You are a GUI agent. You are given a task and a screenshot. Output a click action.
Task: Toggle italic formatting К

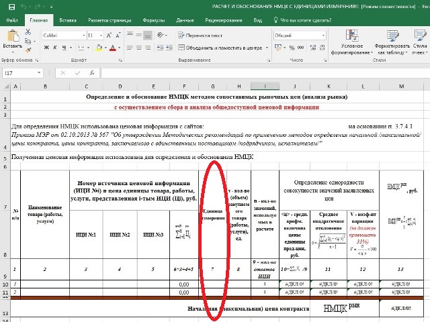[x=55, y=48]
